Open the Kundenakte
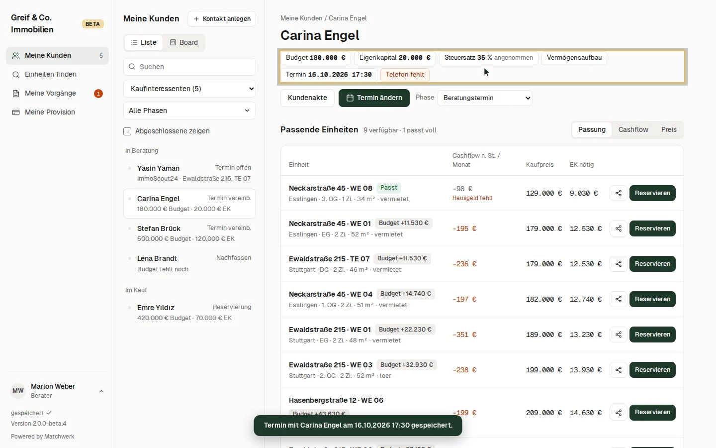The width and height of the screenshot is (716, 448). 307,98
